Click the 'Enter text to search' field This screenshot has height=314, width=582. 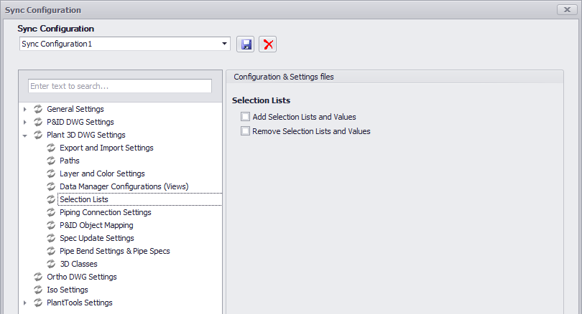coord(120,86)
